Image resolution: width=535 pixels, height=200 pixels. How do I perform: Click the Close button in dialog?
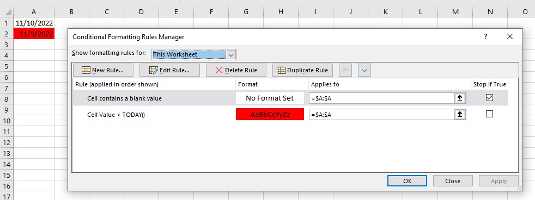point(453,181)
